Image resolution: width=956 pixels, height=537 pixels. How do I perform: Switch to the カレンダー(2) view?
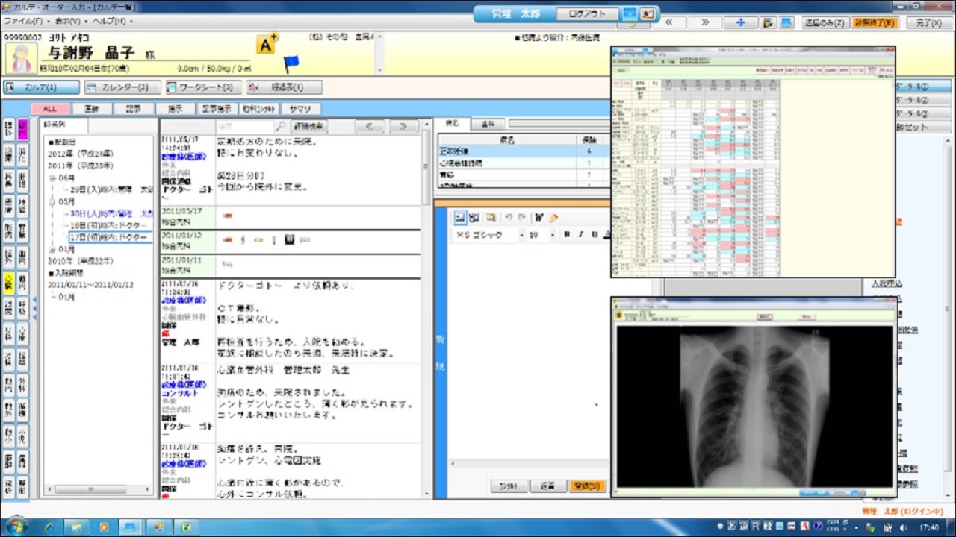coord(122,87)
